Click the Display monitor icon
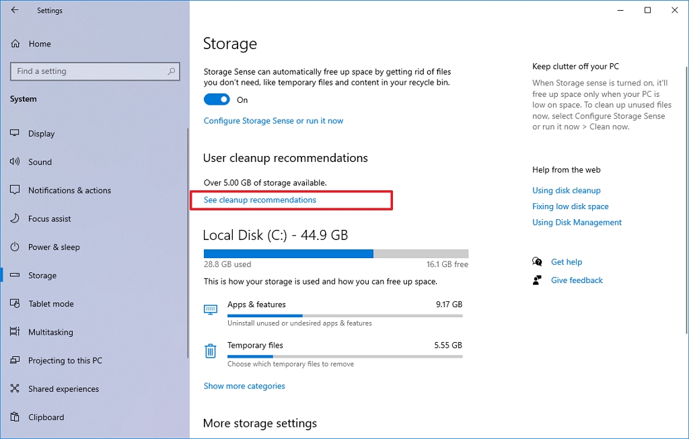The width and height of the screenshot is (689, 439). (x=15, y=133)
